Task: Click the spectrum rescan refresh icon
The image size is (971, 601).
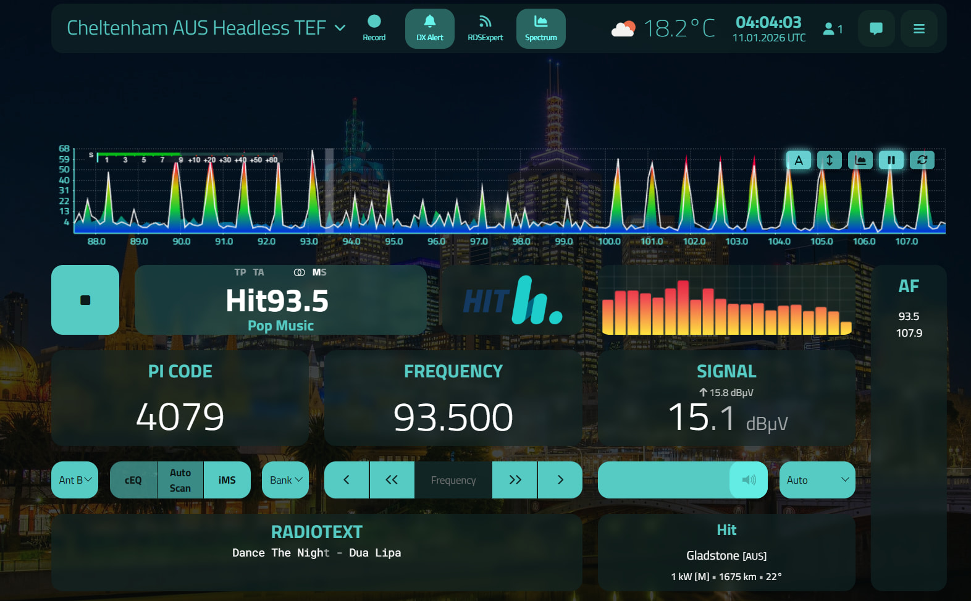Action: click(x=922, y=160)
